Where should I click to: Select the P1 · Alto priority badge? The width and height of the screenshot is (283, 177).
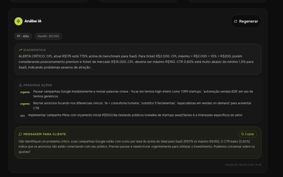point(23,36)
